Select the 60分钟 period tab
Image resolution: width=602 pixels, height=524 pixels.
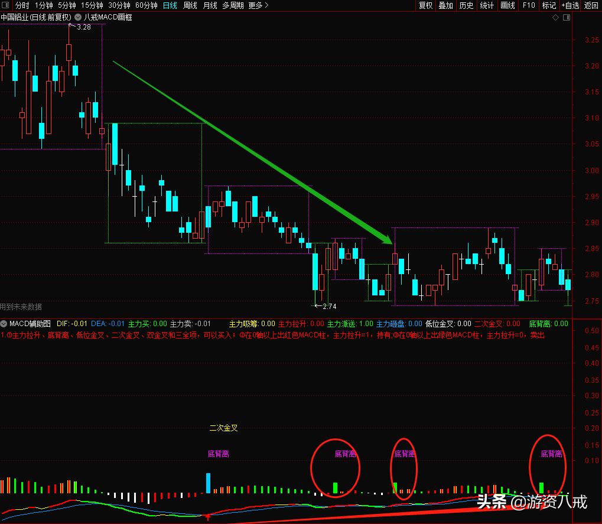point(147,5)
